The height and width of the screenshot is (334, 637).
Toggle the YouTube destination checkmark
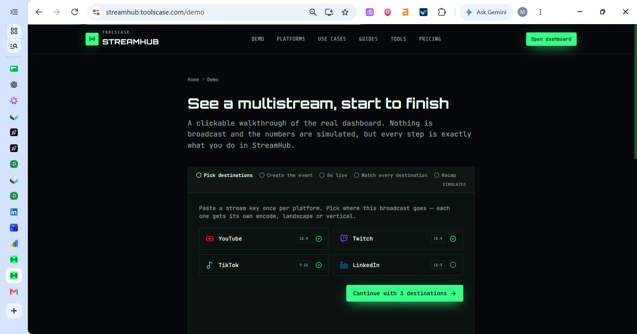click(319, 239)
